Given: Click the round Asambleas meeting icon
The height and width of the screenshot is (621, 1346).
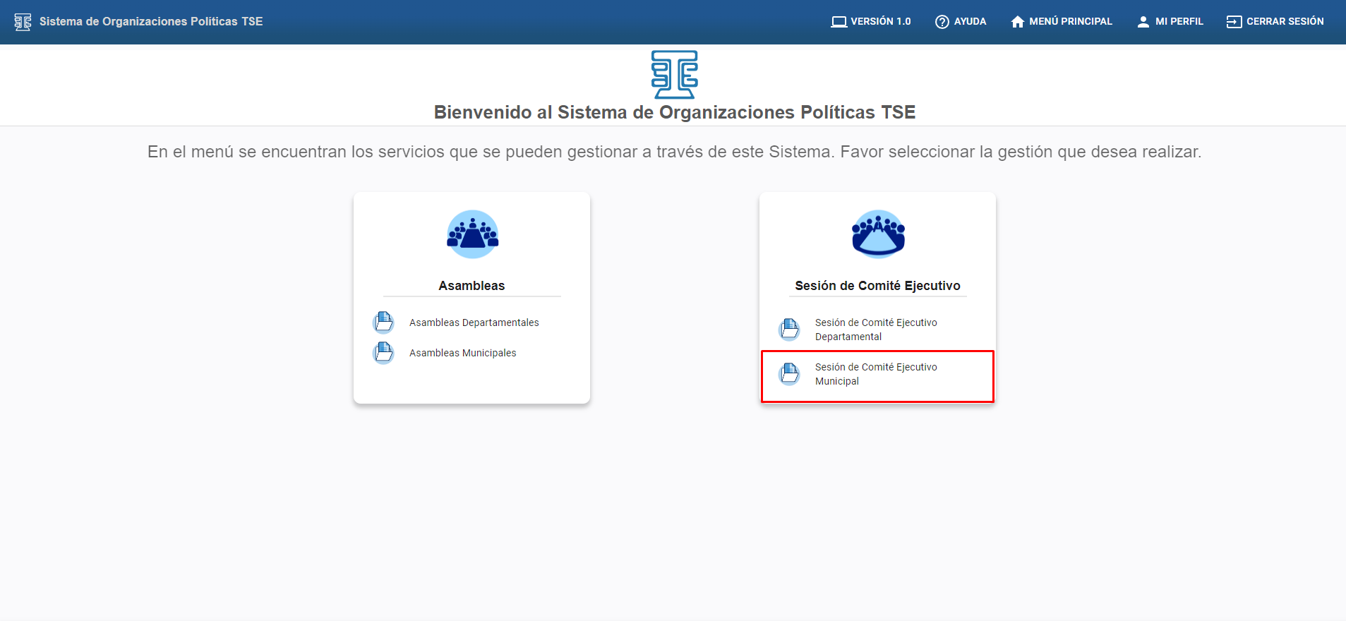Looking at the screenshot, I should point(472,234).
